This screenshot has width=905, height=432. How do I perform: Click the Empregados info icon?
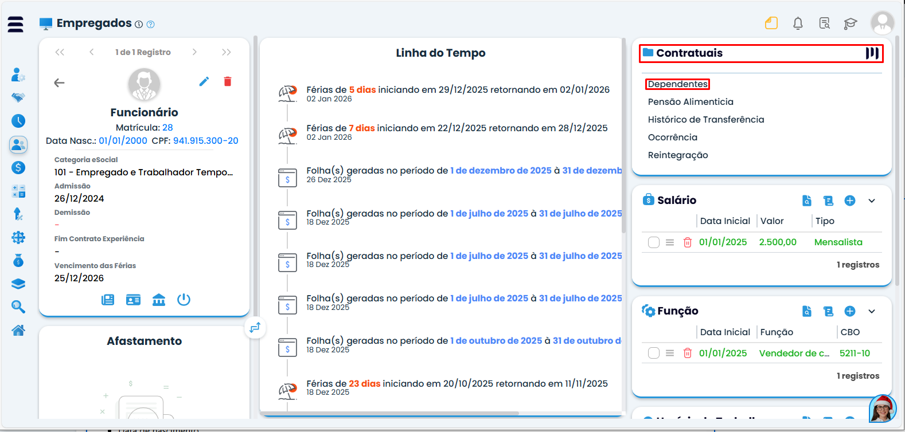click(x=139, y=25)
